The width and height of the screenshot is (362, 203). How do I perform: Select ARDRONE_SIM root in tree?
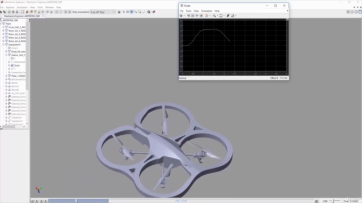coord(10,20)
